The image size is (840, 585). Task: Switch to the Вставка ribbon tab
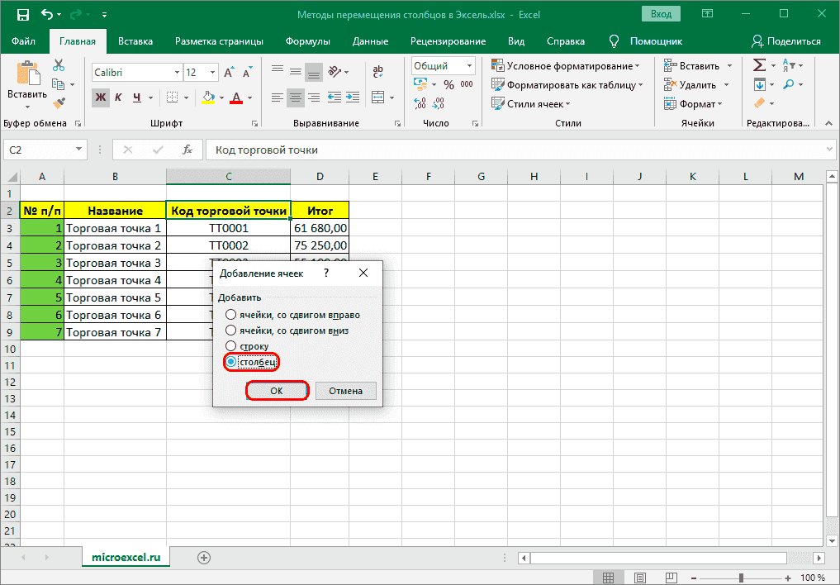point(135,40)
